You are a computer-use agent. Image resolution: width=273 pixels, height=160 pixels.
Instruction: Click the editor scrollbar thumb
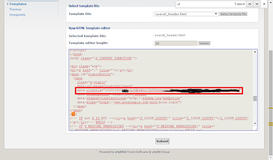pyautogui.click(x=255, y=98)
